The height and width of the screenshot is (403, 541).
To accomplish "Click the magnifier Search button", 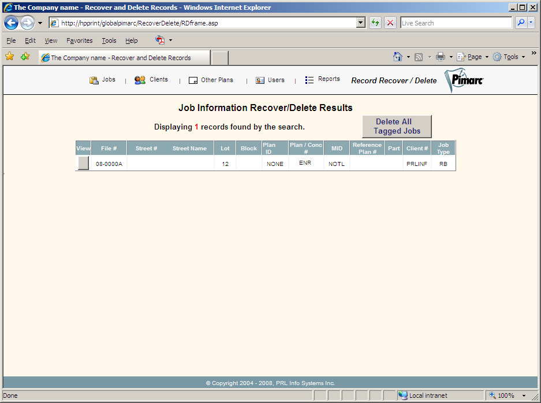I will pyautogui.click(x=521, y=23).
